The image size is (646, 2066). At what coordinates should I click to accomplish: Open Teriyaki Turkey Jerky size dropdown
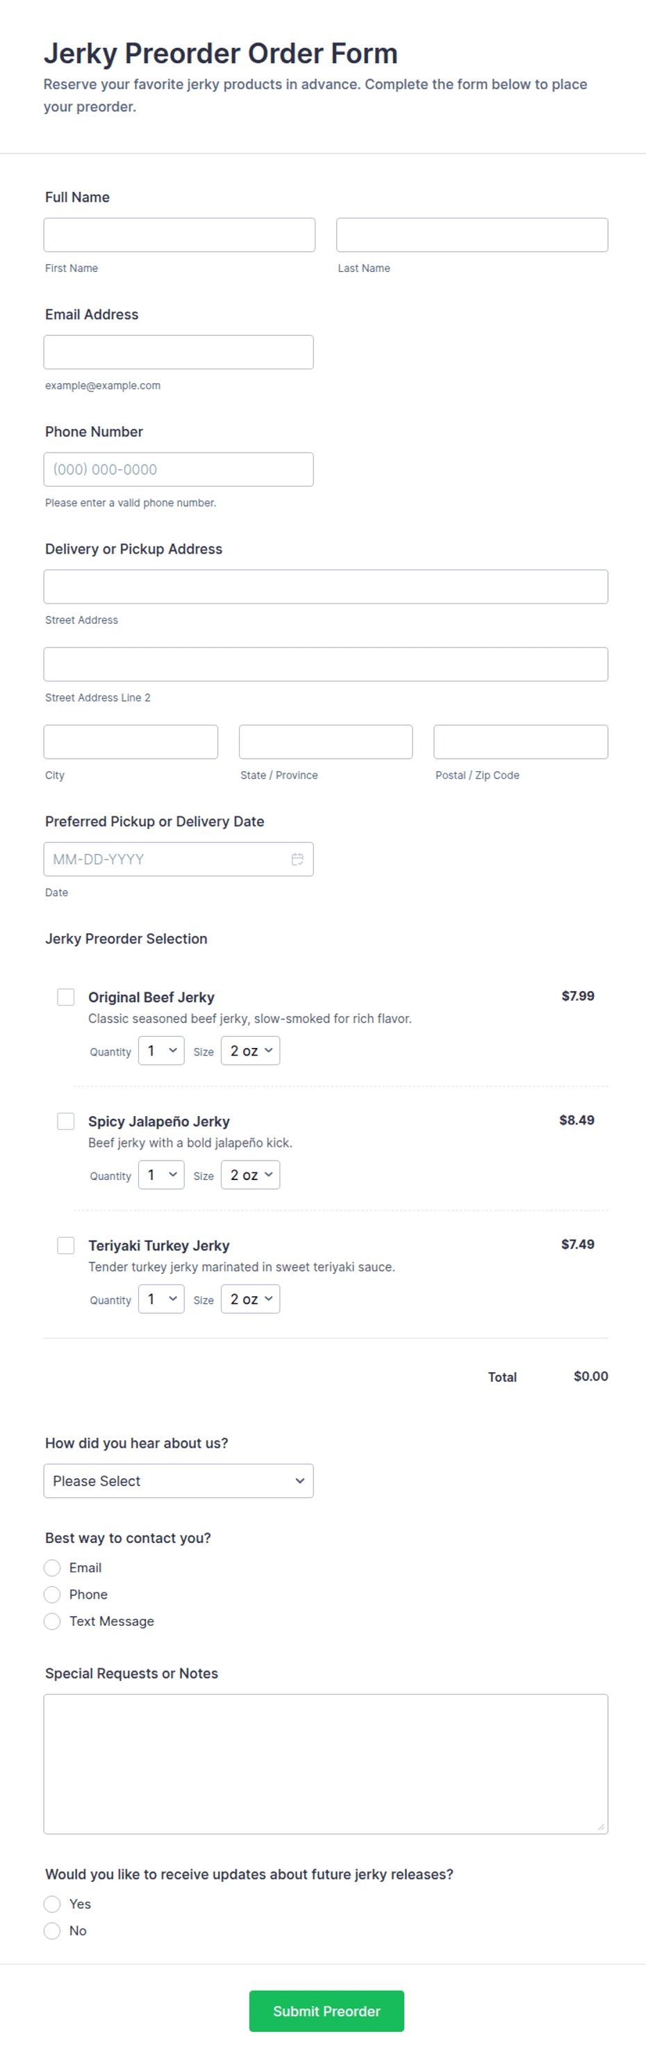(250, 1299)
